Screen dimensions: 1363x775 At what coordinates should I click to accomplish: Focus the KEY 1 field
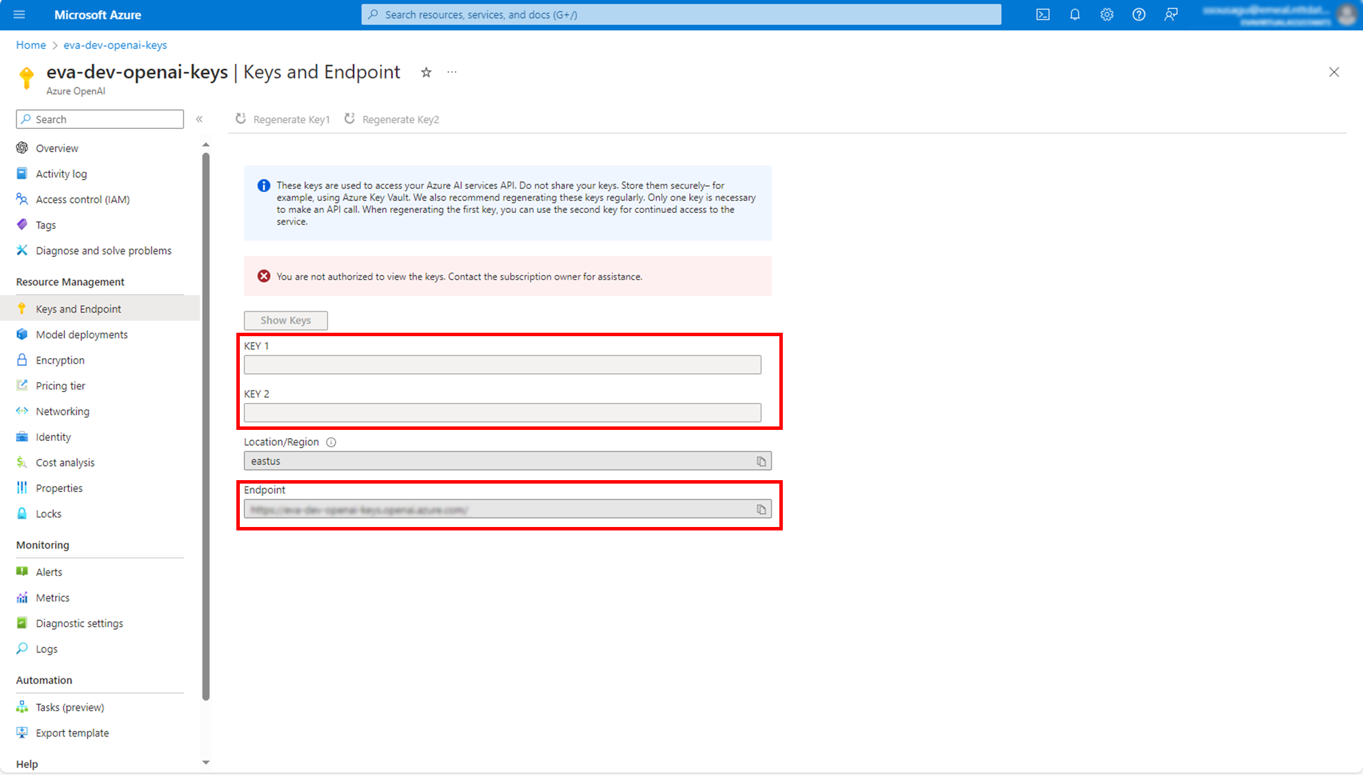502,364
